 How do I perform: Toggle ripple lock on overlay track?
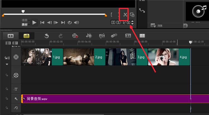click(x=7, y=75)
